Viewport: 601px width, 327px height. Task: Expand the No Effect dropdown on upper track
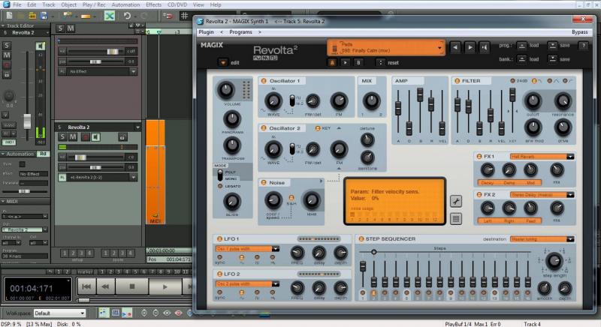tap(133, 71)
